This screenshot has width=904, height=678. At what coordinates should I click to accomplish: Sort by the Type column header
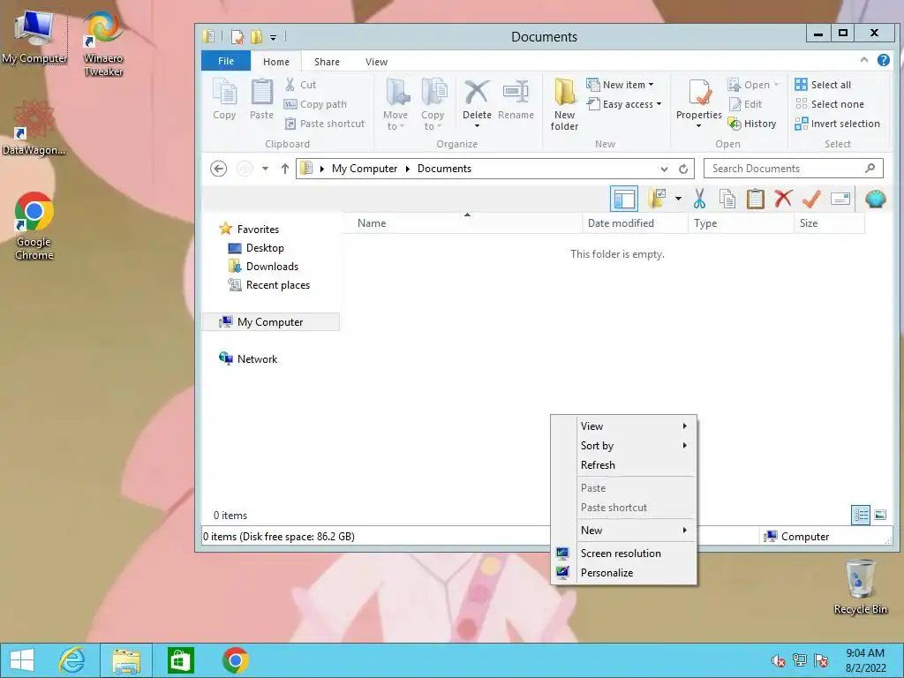(741, 223)
